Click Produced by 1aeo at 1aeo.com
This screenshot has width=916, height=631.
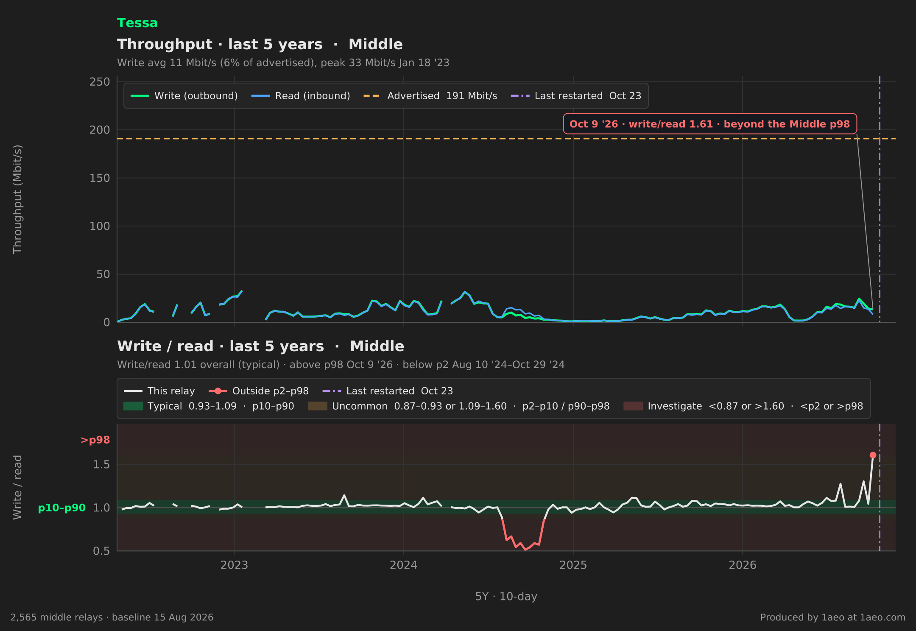tap(833, 617)
